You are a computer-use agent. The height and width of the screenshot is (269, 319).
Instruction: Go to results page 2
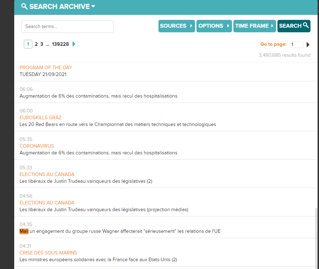point(36,44)
